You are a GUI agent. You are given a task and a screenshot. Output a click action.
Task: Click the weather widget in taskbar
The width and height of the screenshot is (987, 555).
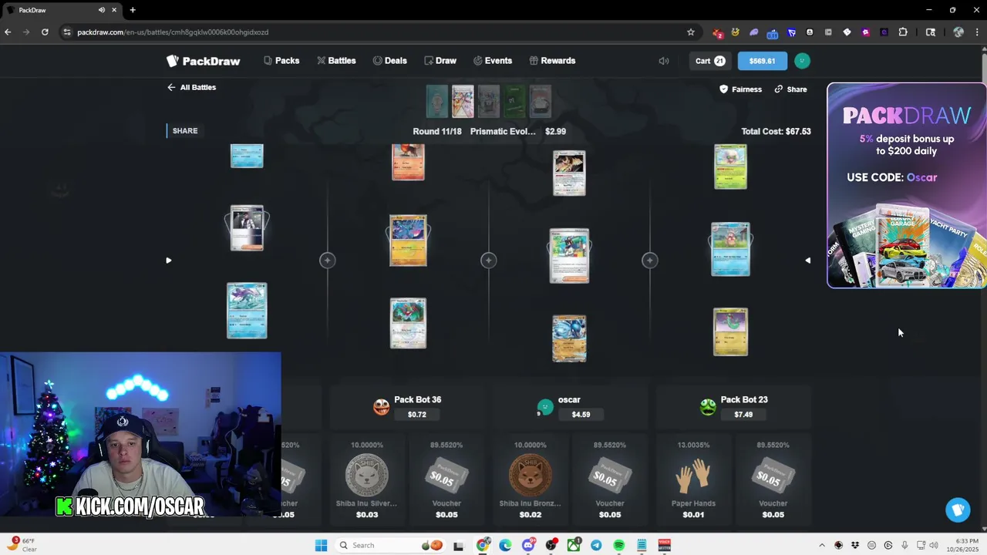tap(23, 545)
